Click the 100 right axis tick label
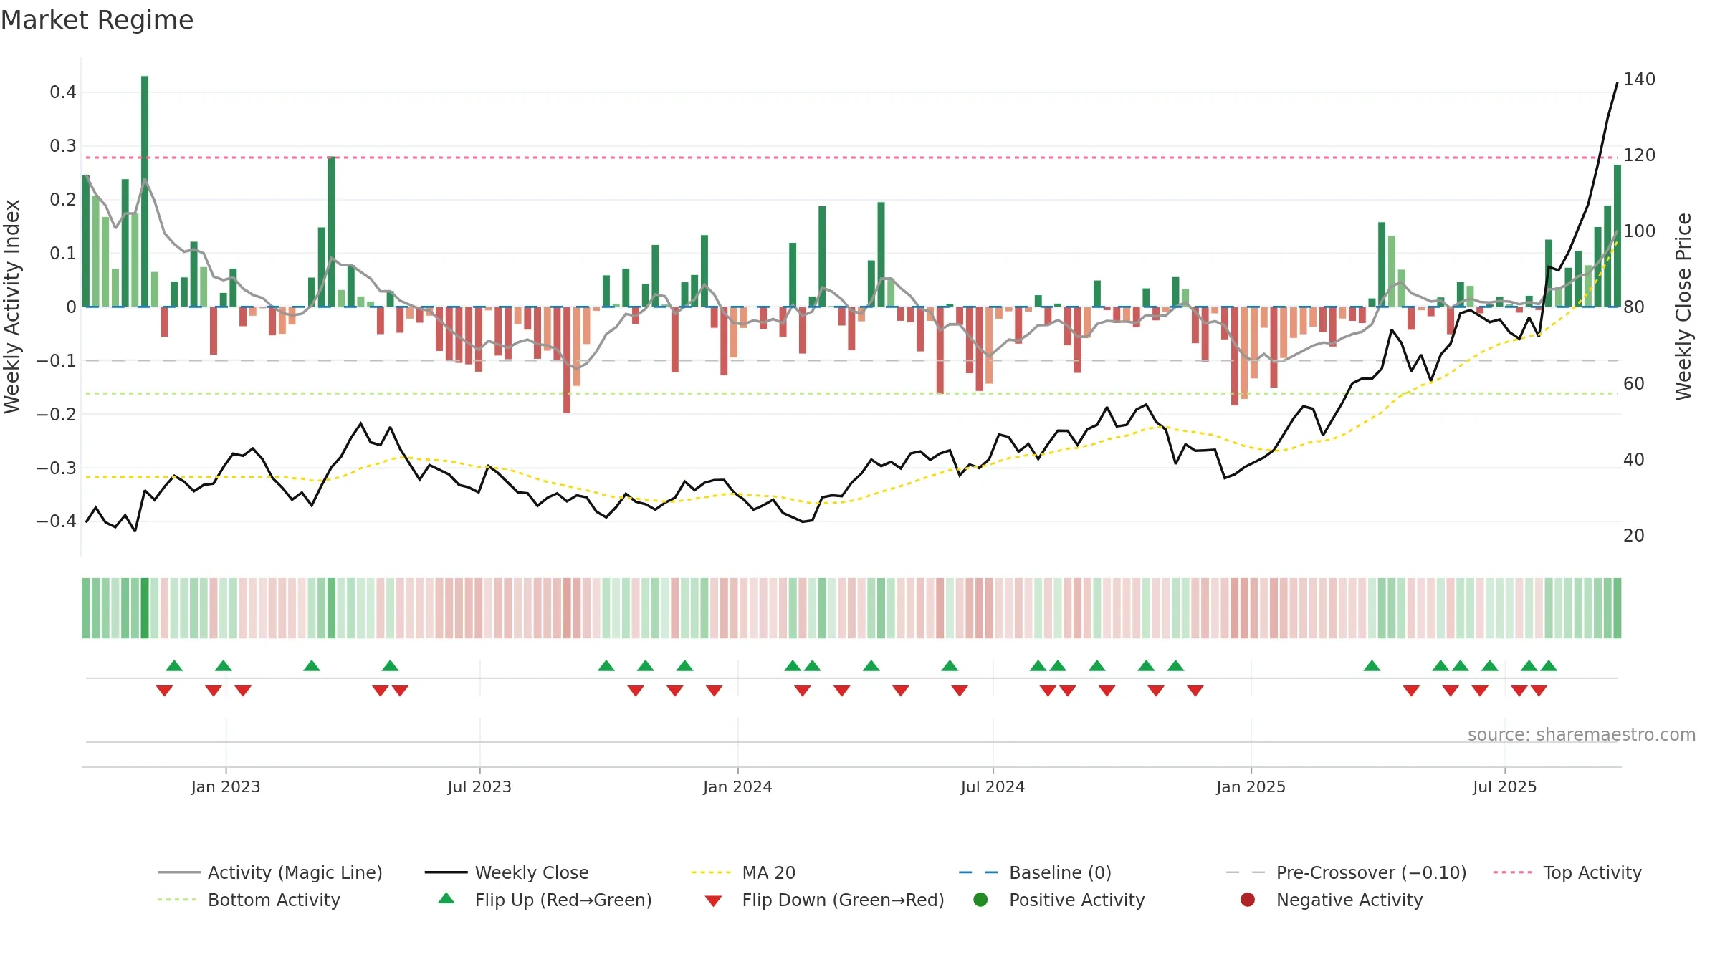The image size is (1720, 967). 1639,231
